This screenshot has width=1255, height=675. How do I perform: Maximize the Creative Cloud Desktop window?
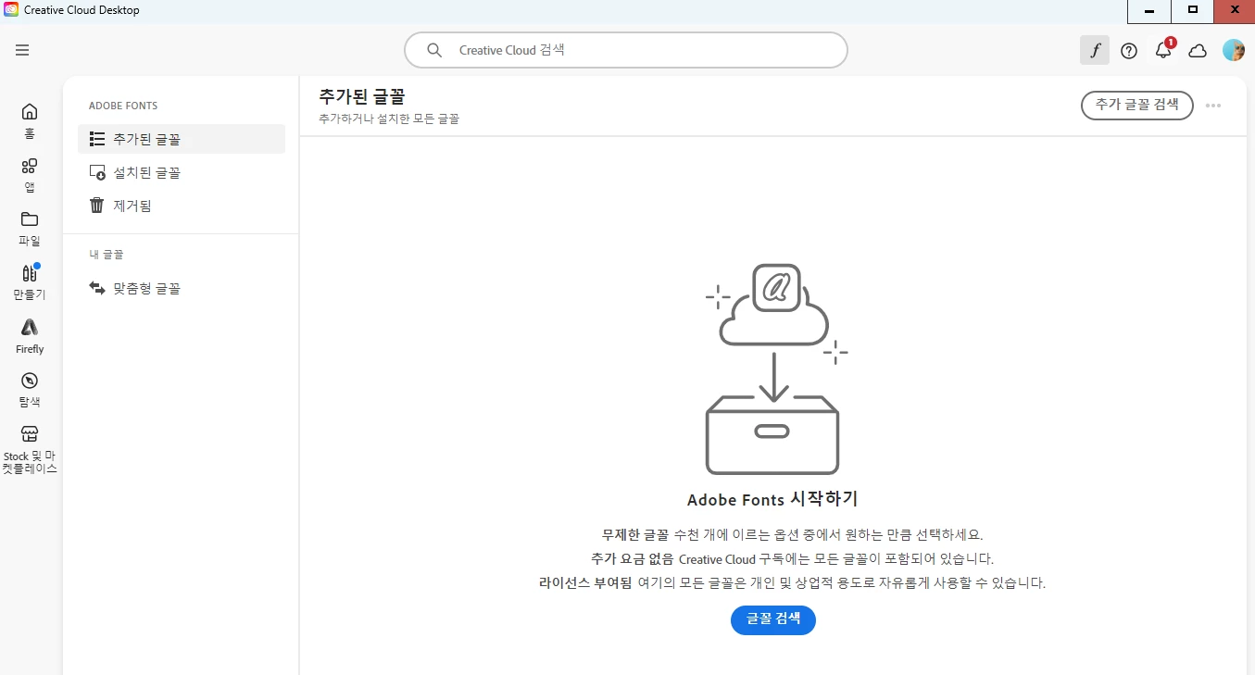(1193, 11)
